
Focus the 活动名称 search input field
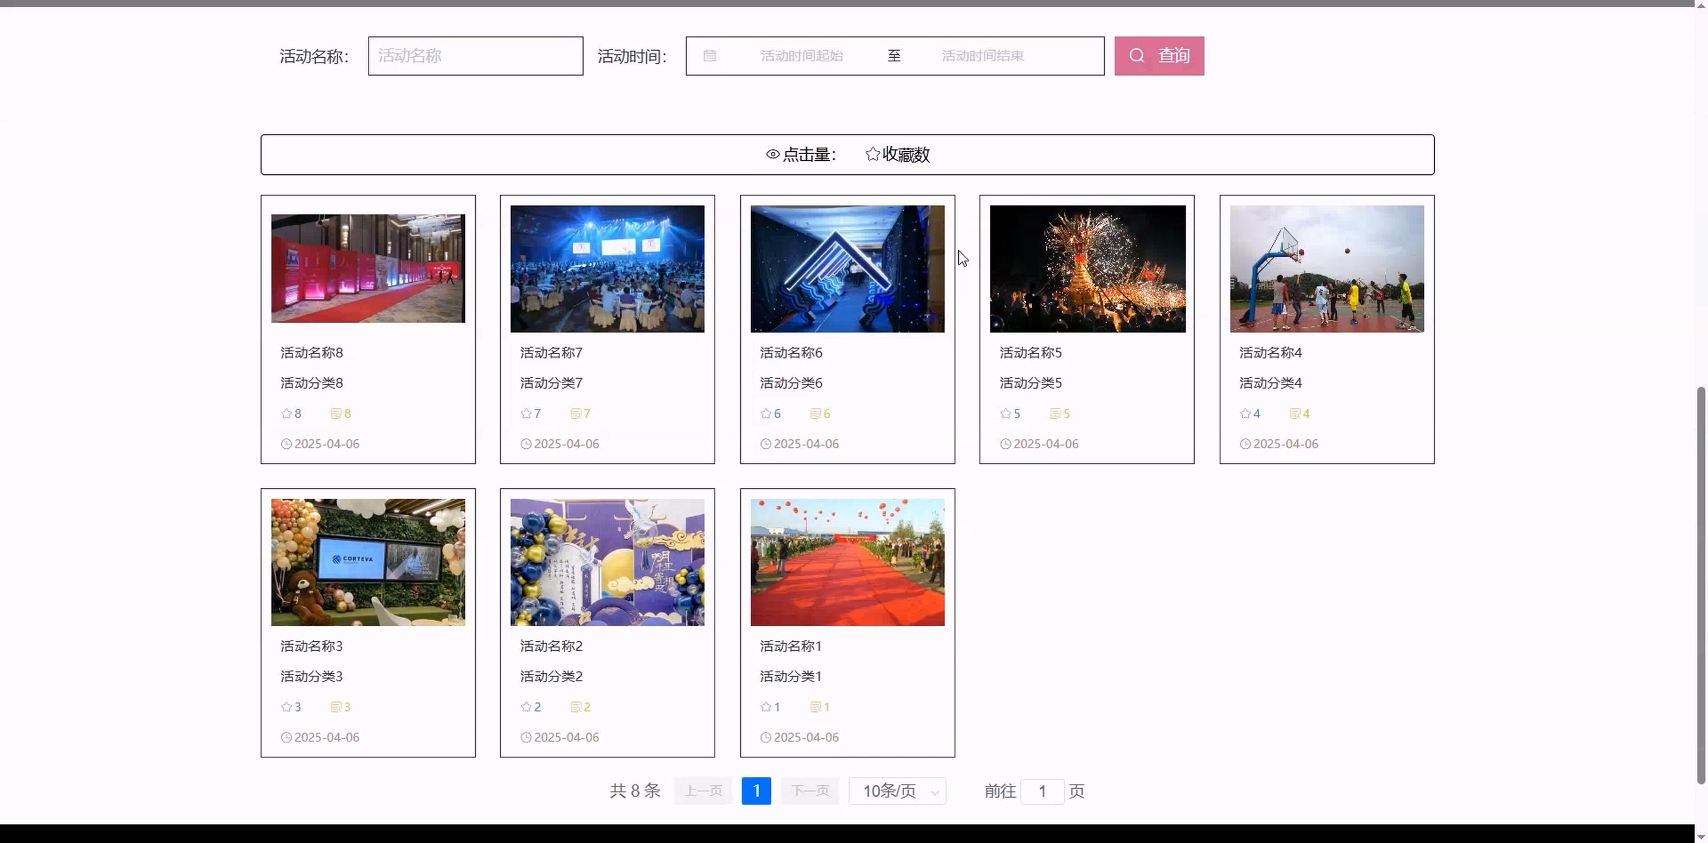pos(475,57)
